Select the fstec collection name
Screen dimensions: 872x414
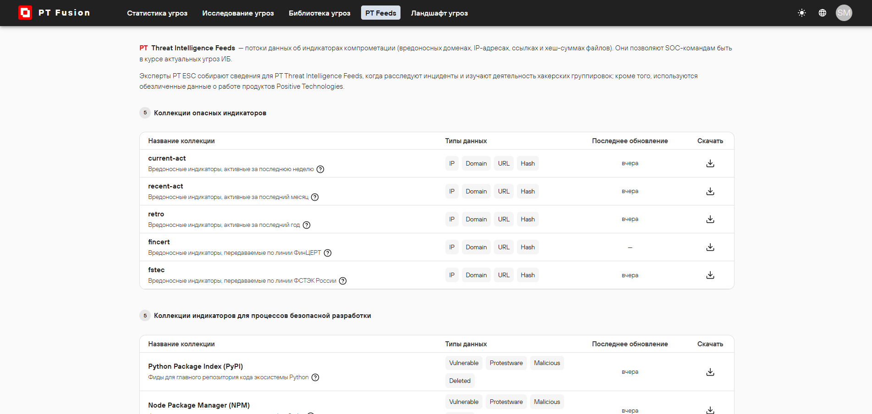156,270
